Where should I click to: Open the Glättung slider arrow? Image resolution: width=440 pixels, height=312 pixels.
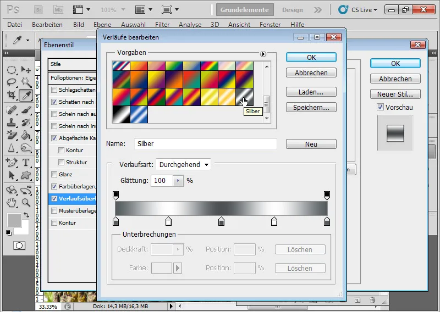click(x=178, y=181)
